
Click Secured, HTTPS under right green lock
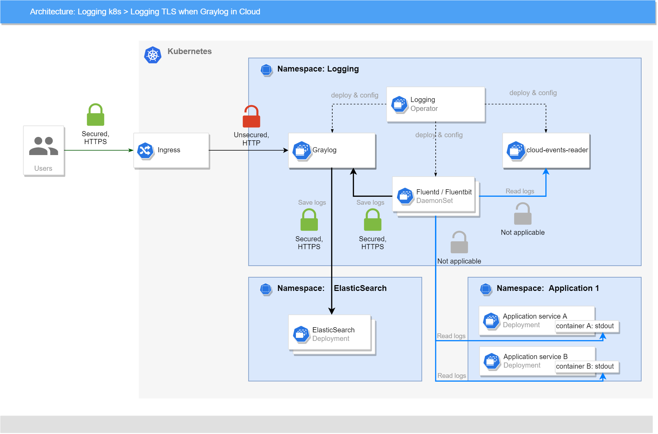coord(373,243)
